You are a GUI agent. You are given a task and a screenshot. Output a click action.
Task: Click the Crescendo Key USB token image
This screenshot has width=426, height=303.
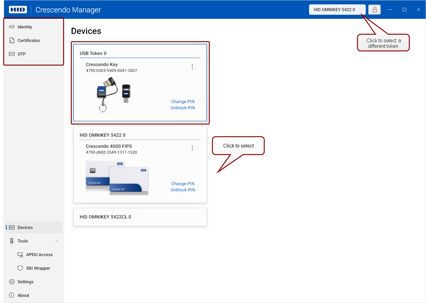coord(114,94)
